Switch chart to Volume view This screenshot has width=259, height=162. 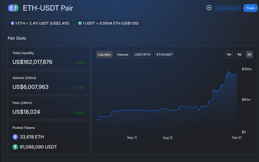pos(123,54)
